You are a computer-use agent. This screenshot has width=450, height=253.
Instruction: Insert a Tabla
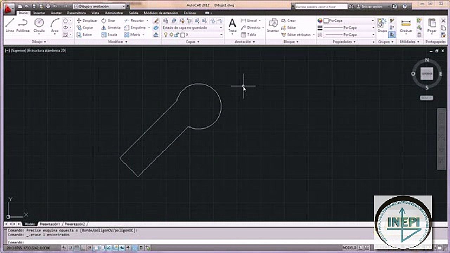[249, 35]
